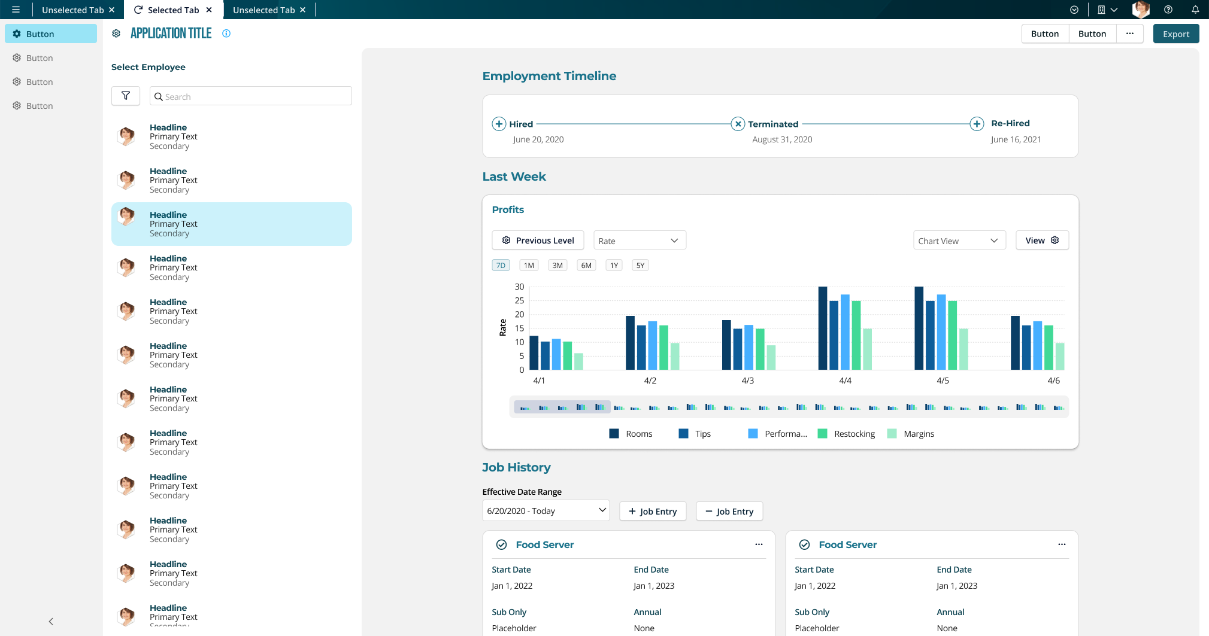The image size is (1209, 636).
Task: Click the Re-Hired plus circle icon
Action: coord(977,124)
